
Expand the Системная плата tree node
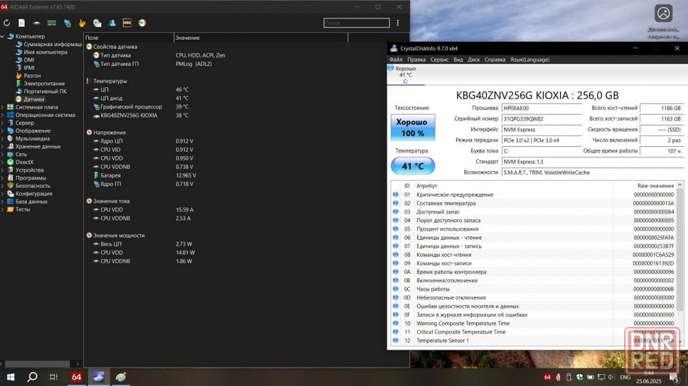tap(3, 107)
